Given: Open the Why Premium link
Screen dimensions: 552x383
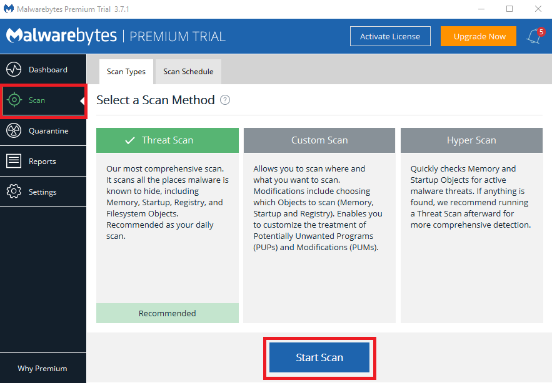Looking at the screenshot, I should point(43,368).
